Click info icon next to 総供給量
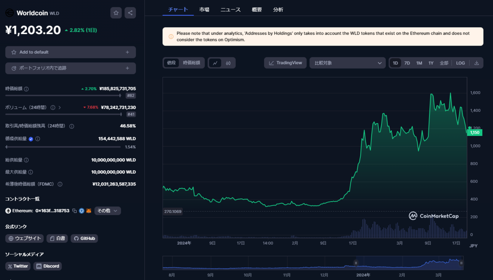This screenshot has width=493, height=280. point(26,160)
